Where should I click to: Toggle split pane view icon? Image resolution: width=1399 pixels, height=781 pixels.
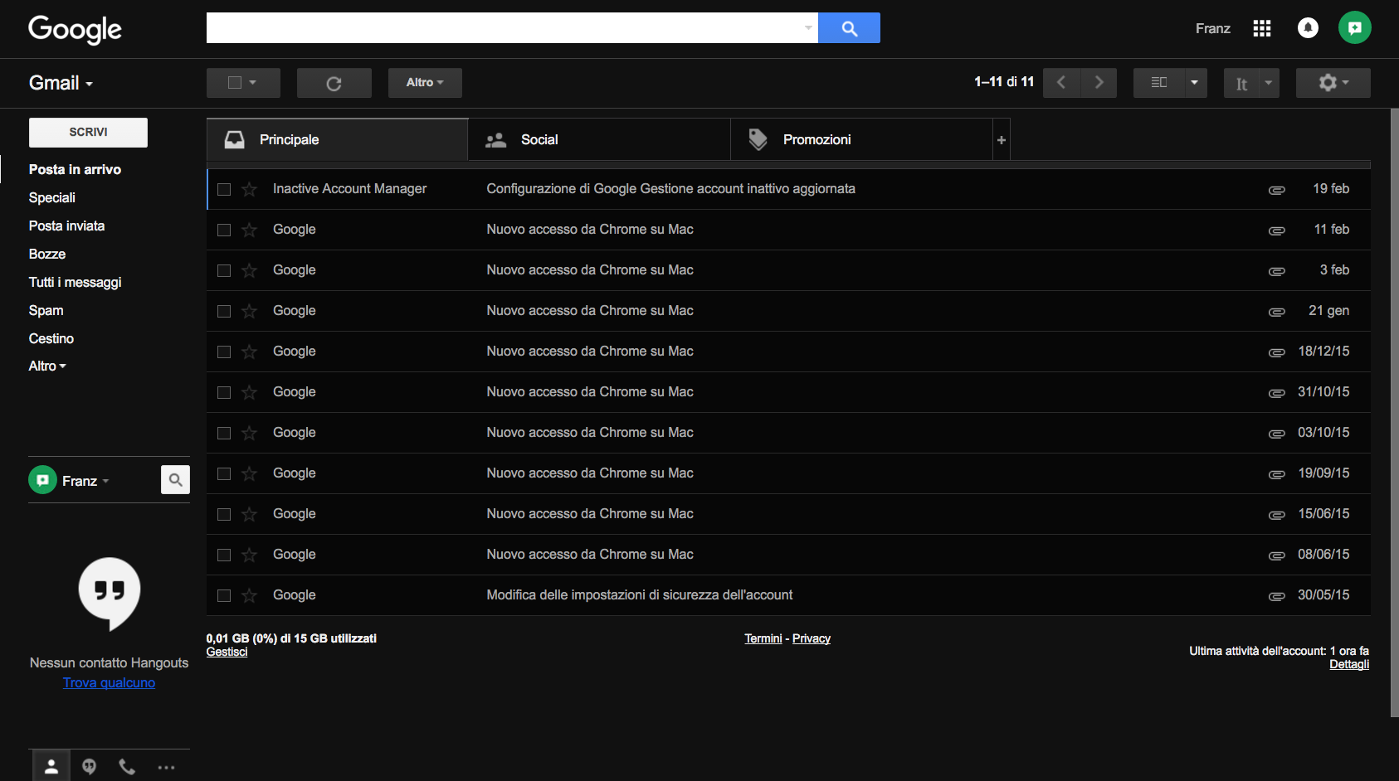pos(1158,82)
